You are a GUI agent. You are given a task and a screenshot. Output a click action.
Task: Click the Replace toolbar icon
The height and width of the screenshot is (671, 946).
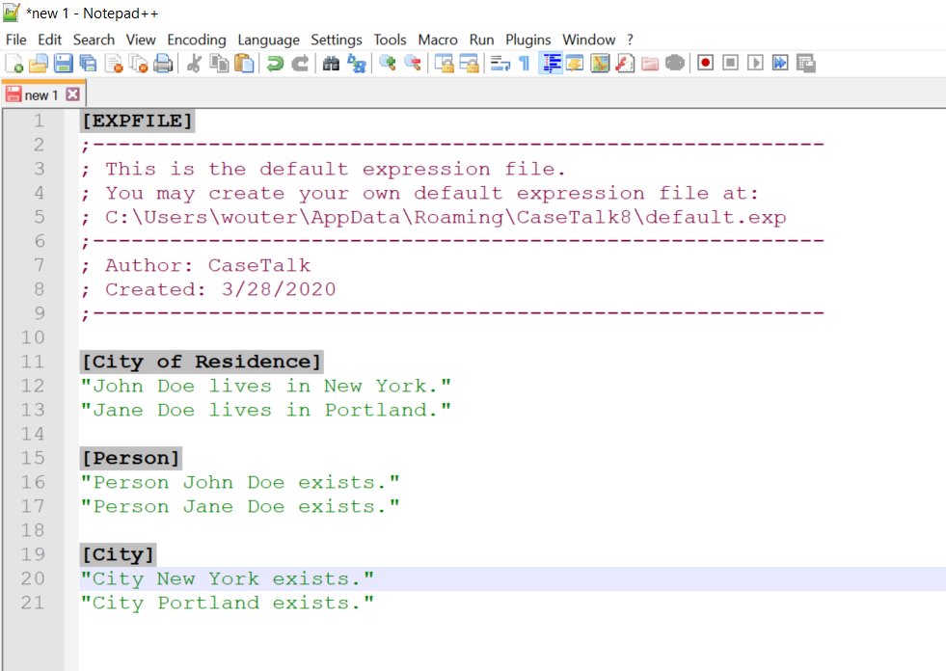point(357,64)
